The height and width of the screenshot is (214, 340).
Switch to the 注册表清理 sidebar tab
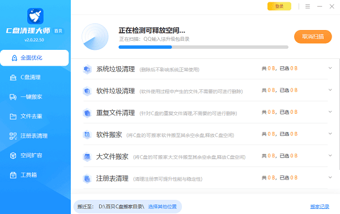coord(35,136)
